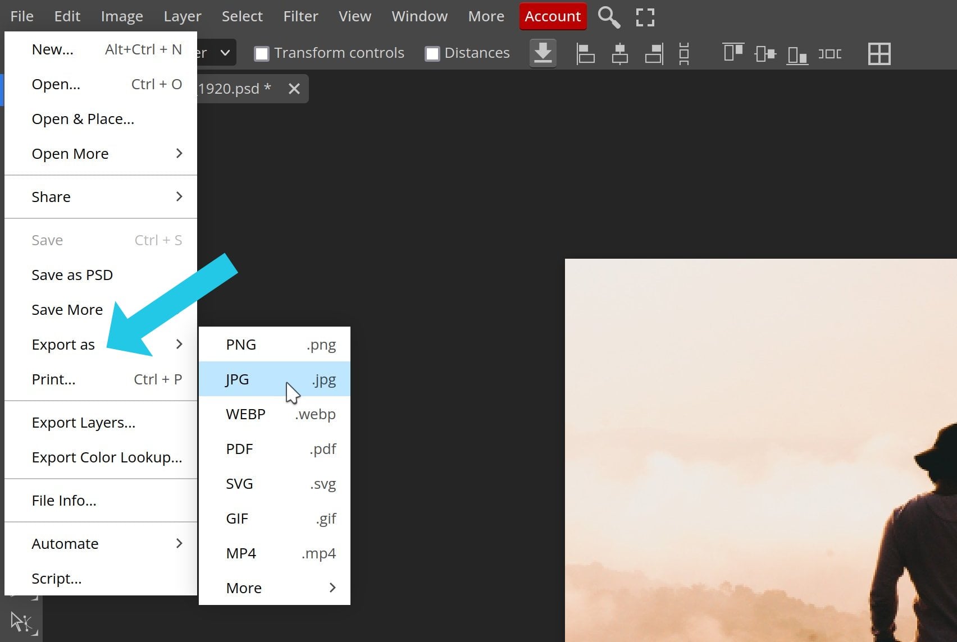Image resolution: width=957 pixels, height=642 pixels.
Task: Expand the Export as submenu
Action: 63,344
